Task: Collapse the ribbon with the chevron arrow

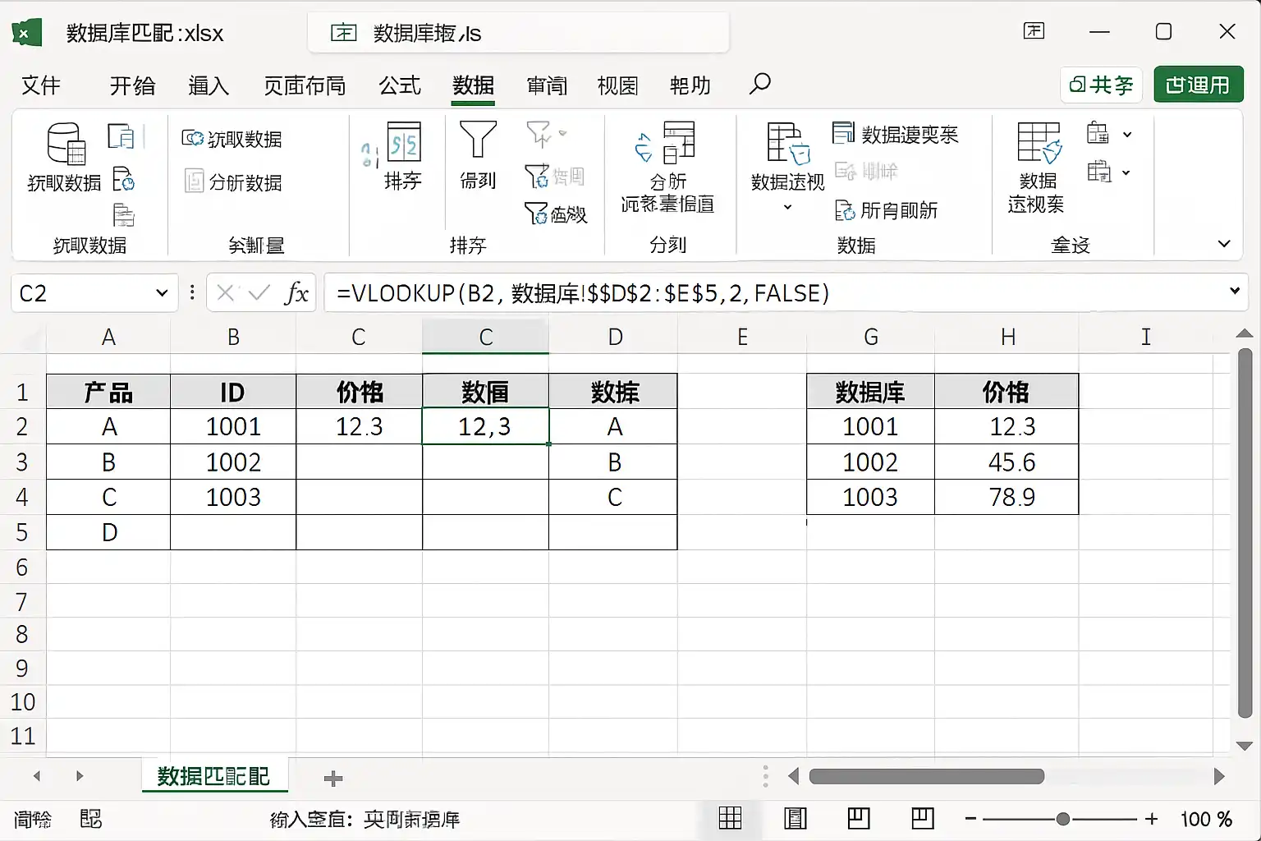Action: point(1223,244)
